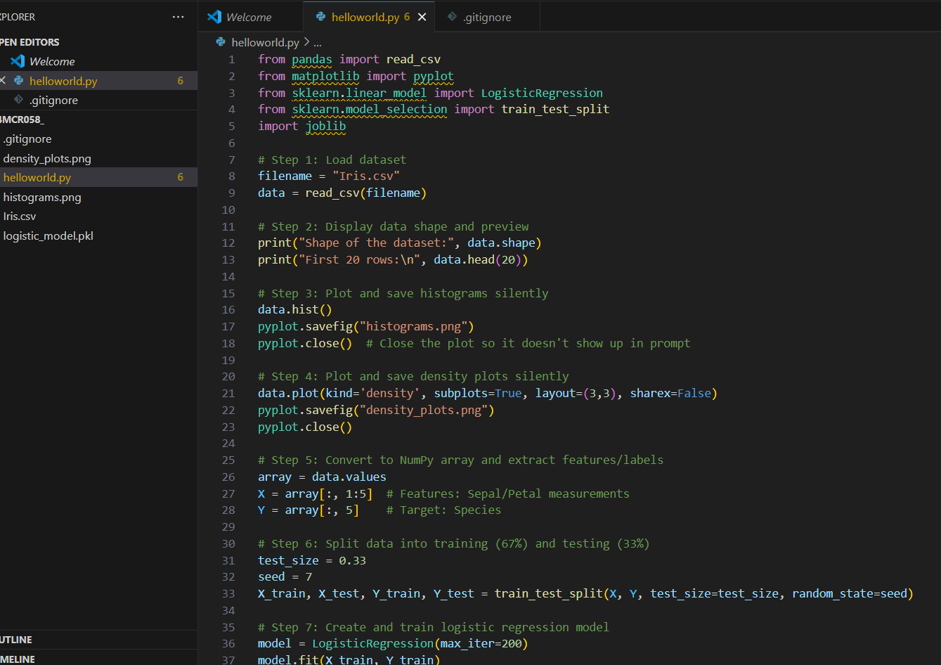This screenshot has height=665, width=941.
Task: Click VS Code icon beside Welcome in Open Editors
Action: [x=18, y=61]
